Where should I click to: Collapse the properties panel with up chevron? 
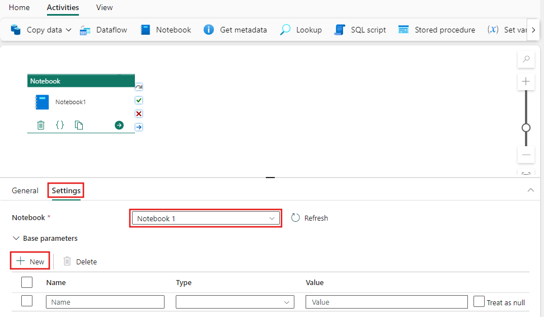coord(531,190)
